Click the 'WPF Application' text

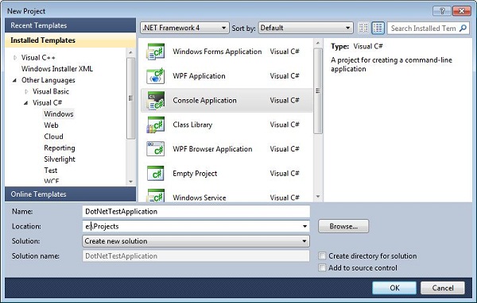pos(199,76)
